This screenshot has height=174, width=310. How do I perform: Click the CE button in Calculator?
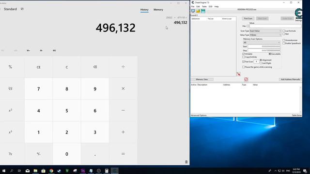(x=39, y=67)
